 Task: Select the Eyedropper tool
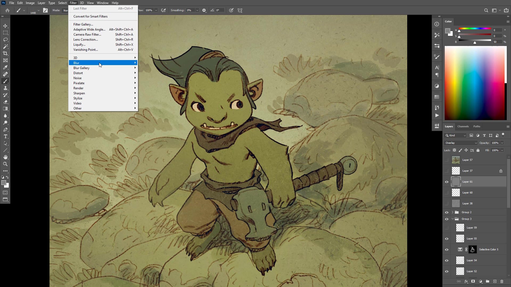[x=5, y=67]
